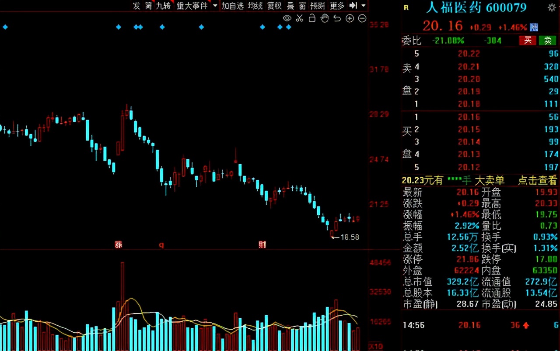Select sell-4 price 20.21
The image size is (560, 351).
pyautogui.click(x=469, y=67)
